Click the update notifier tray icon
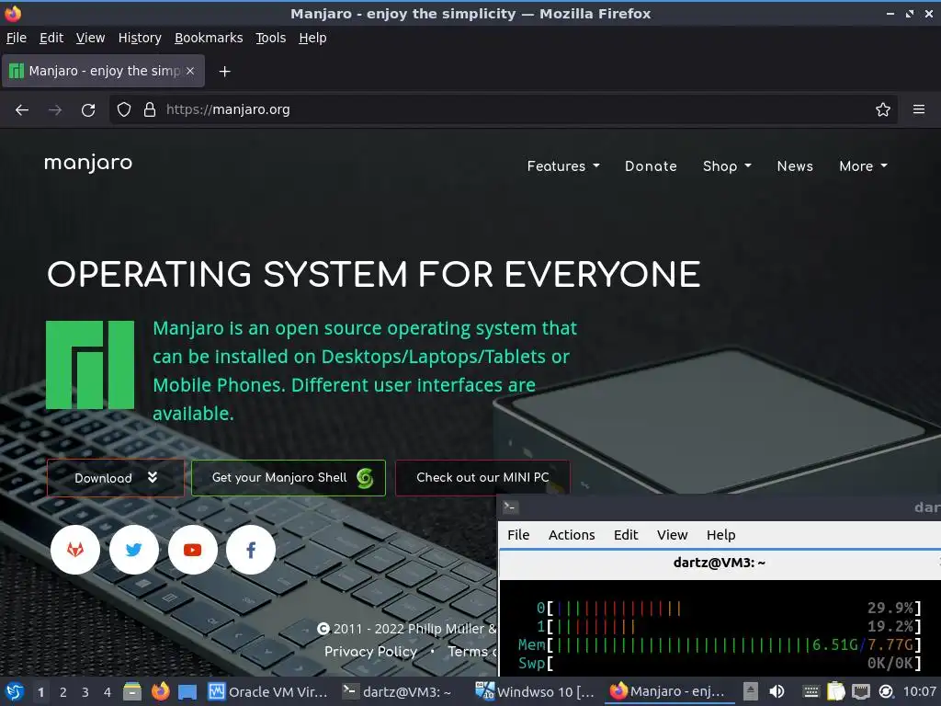 coord(886,692)
